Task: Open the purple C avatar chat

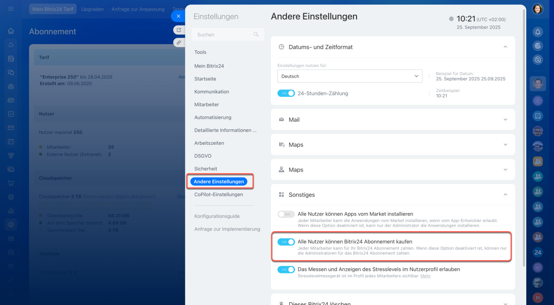Action: (538, 101)
